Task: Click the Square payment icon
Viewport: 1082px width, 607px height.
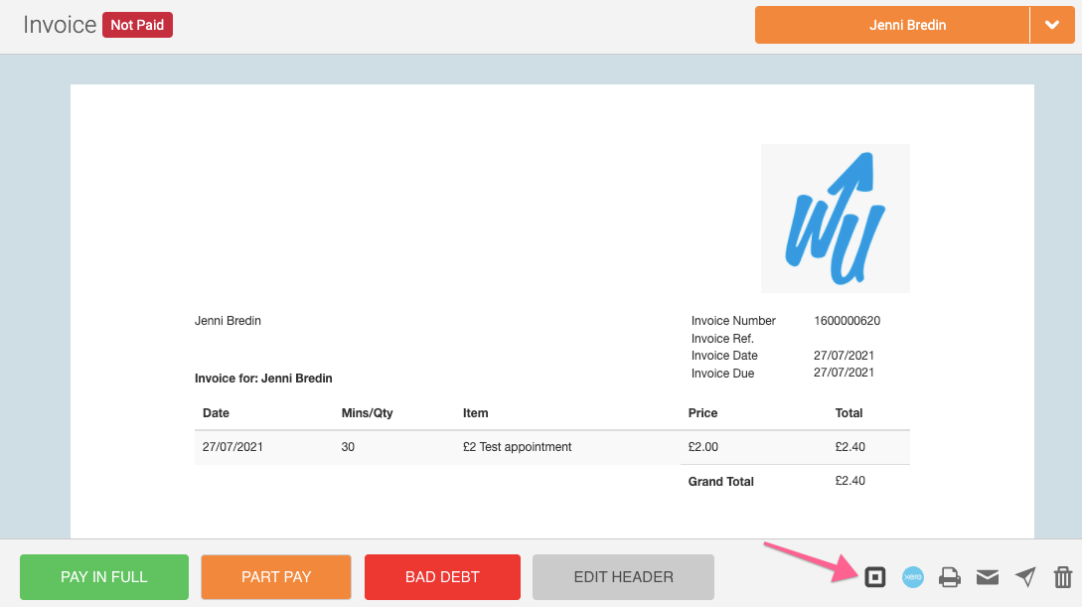Action: click(875, 576)
